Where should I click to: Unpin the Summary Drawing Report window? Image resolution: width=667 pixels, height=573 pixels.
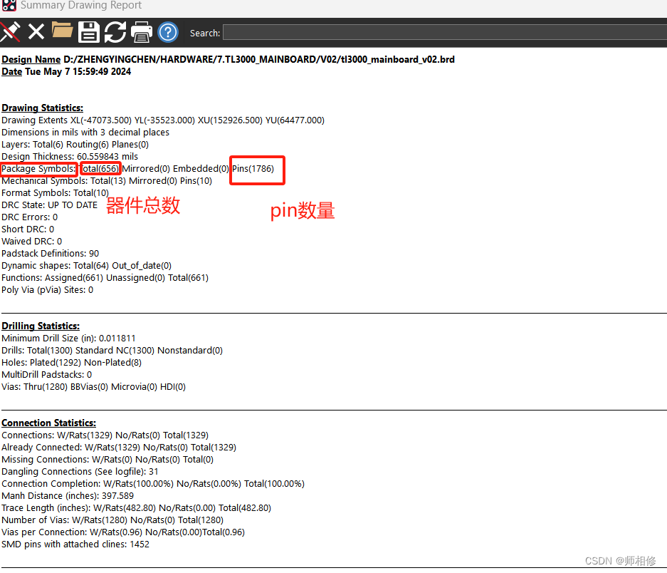[10, 31]
